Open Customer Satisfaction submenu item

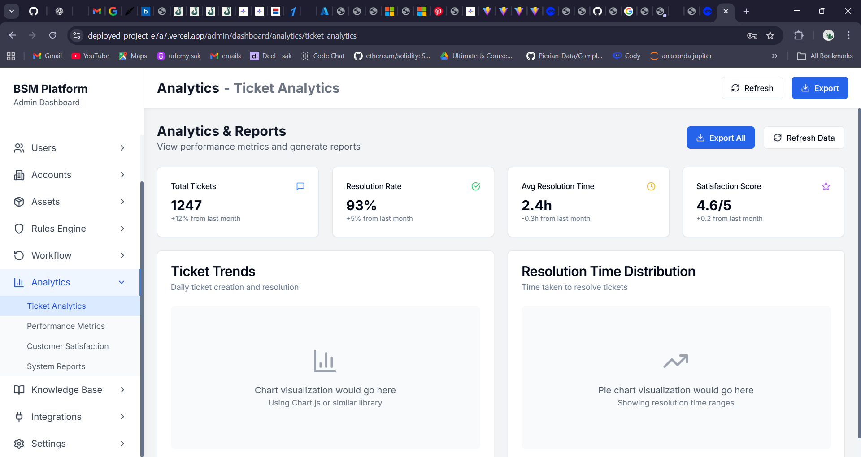70,346
